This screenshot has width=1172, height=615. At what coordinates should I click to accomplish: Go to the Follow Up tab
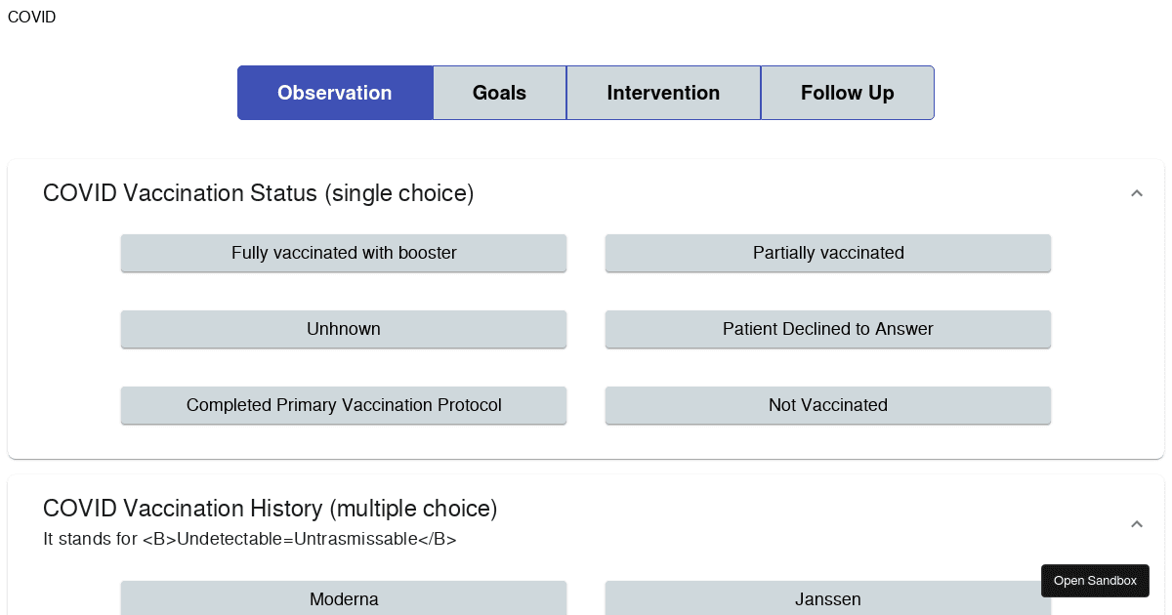coord(847,93)
